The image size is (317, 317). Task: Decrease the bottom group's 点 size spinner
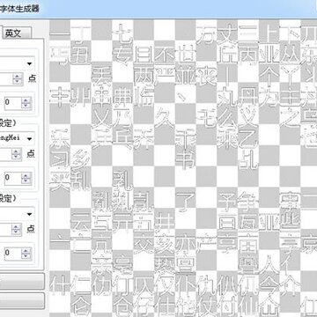(x=17, y=232)
